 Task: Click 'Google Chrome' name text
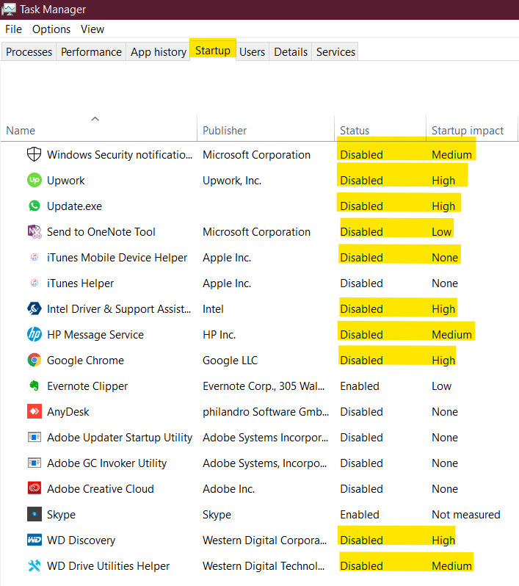[85, 361]
